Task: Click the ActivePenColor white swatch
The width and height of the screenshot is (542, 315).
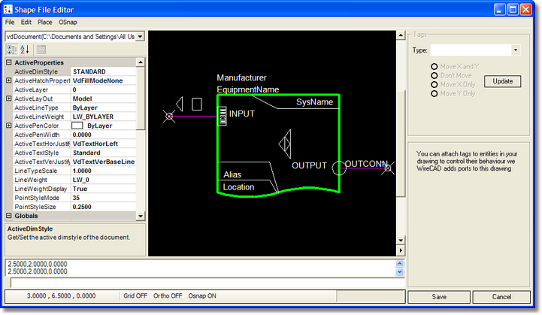Action: 77,126
